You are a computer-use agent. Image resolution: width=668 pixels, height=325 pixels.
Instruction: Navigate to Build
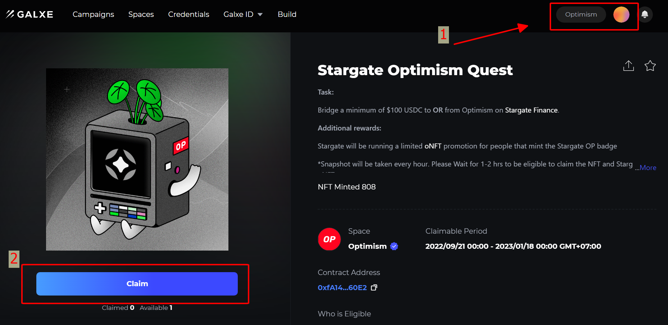[x=287, y=14]
